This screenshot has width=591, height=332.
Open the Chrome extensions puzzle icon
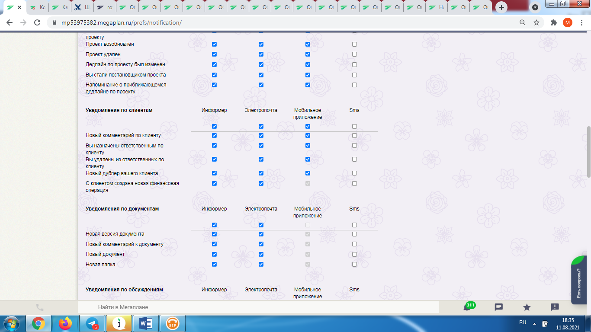tap(554, 22)
